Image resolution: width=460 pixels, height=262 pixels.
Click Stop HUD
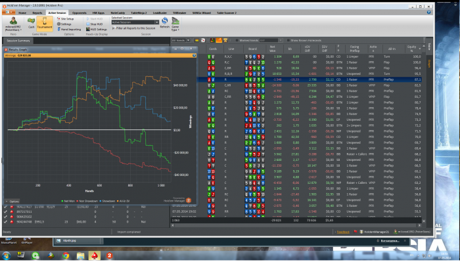pyautogui.click(x=94, y=24)
